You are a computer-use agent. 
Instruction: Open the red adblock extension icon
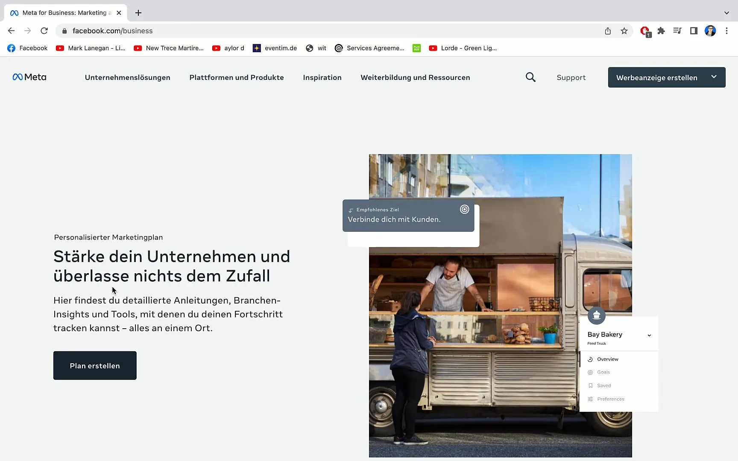[645, 31]
